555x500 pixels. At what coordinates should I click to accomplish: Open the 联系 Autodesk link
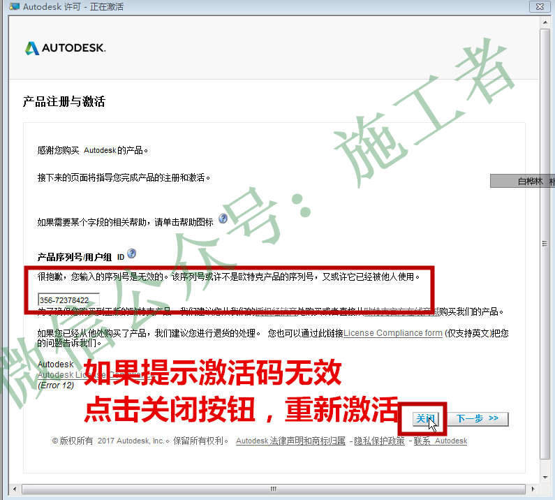click(x=441, y=441)
